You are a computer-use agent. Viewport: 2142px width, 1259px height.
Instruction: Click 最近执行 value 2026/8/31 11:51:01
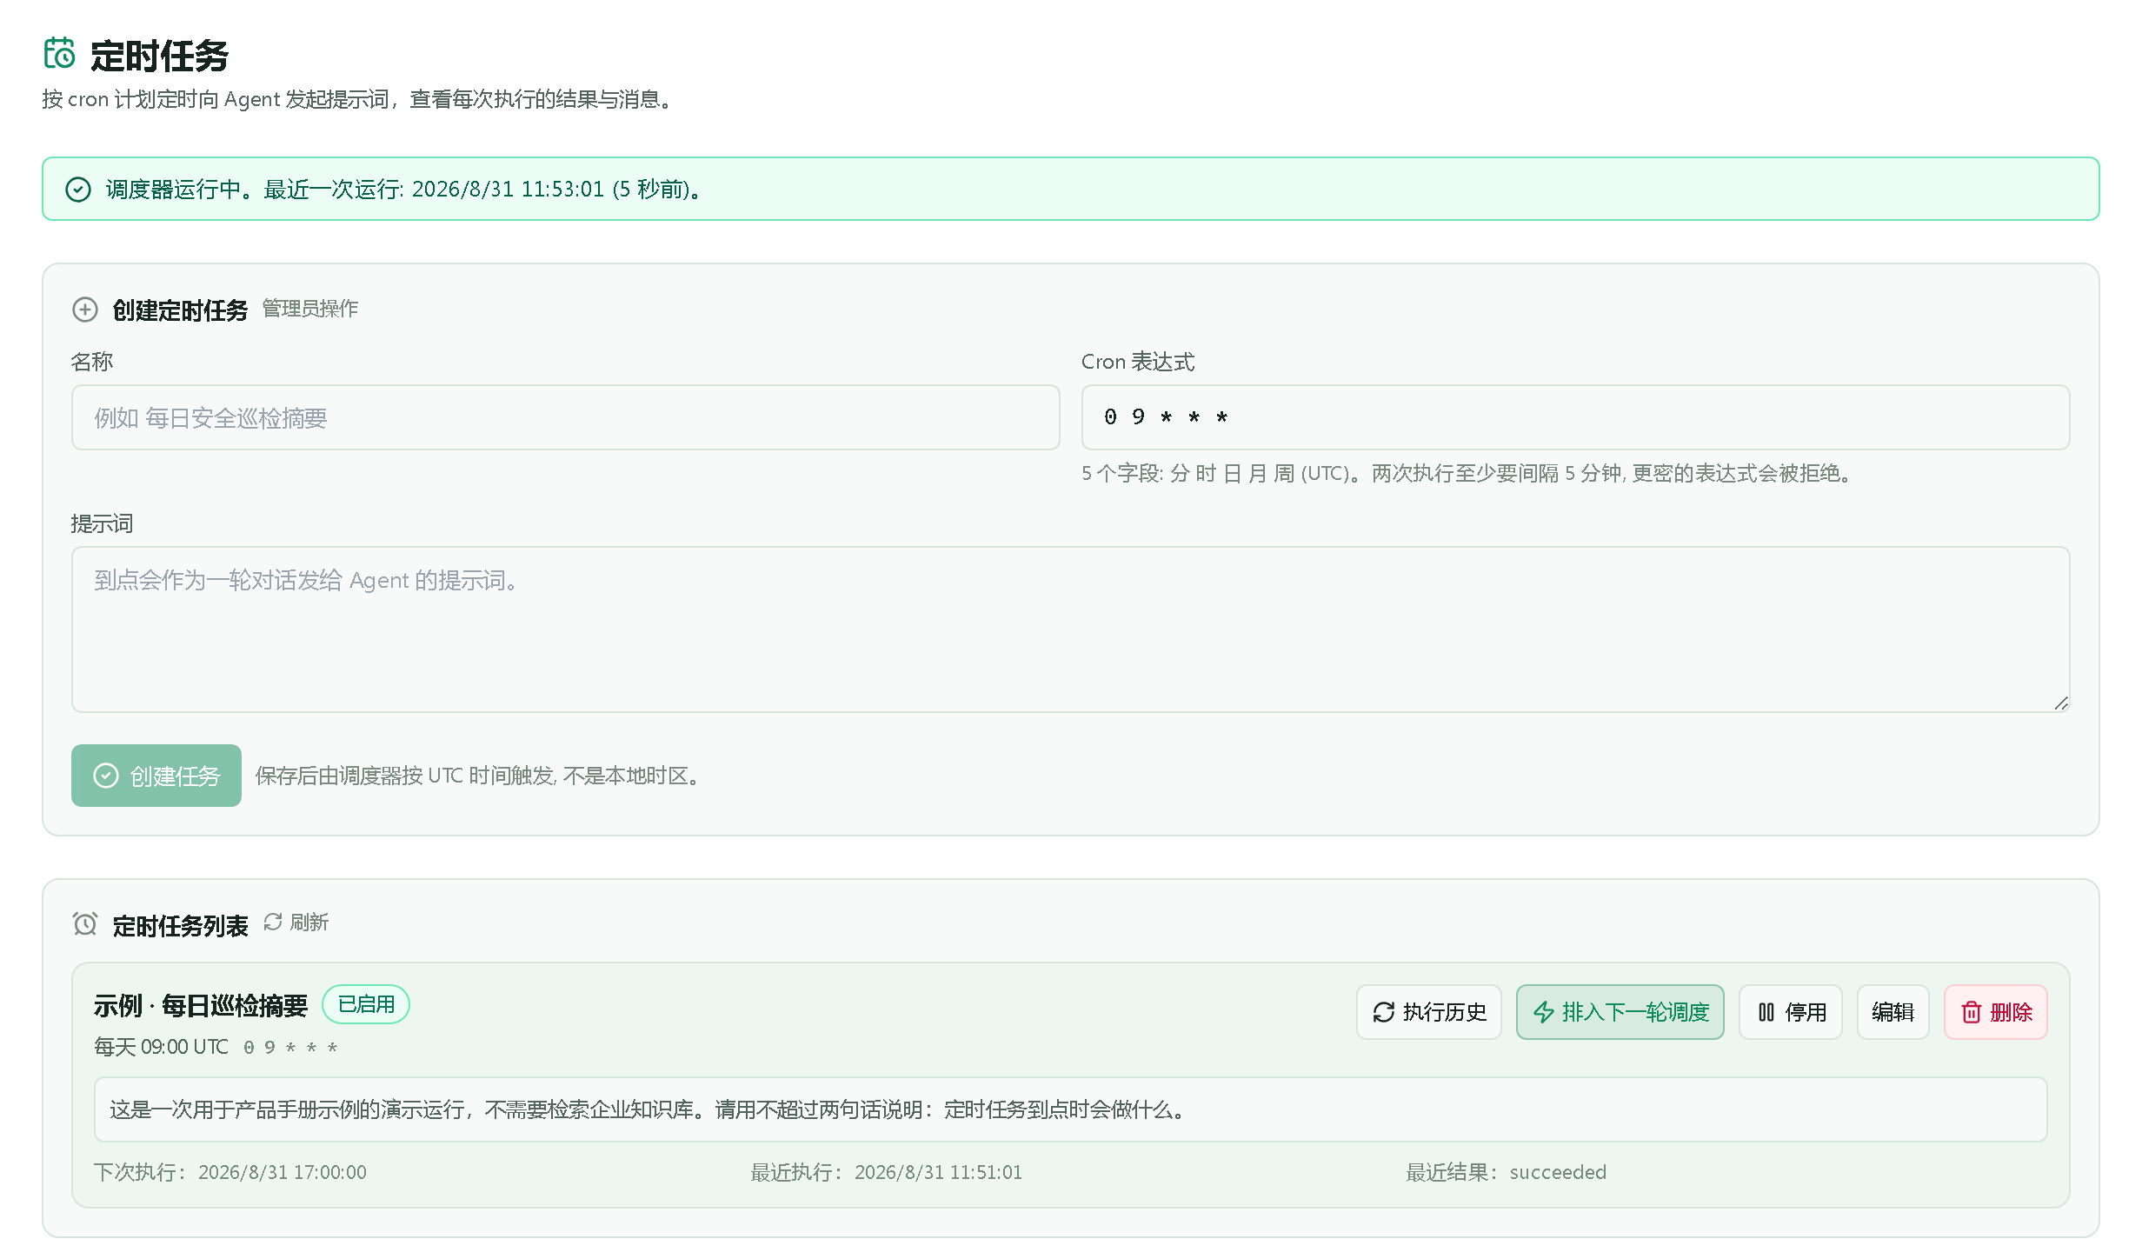(x=938, y=1172)
